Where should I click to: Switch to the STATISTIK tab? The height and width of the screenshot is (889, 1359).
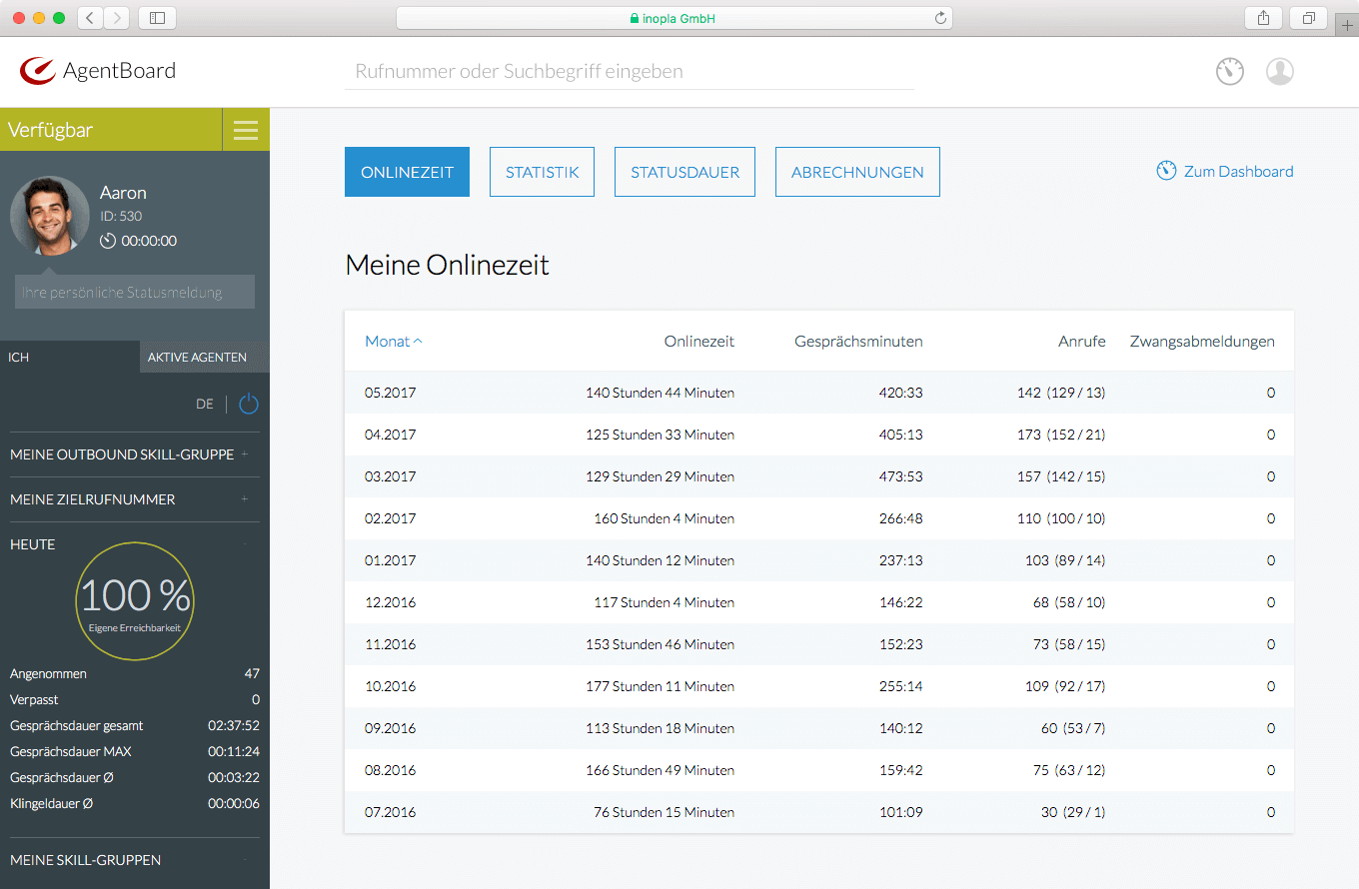click(x=542, y=172)
